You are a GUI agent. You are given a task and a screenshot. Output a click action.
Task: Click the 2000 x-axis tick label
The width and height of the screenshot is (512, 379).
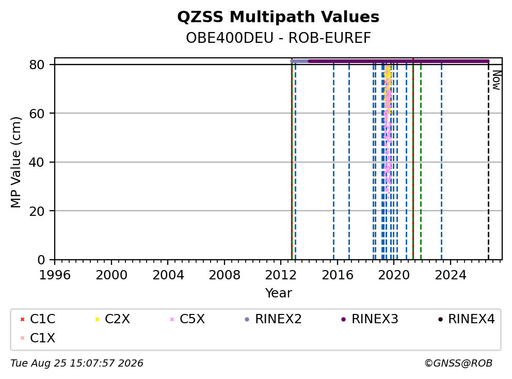coord(111,275)
